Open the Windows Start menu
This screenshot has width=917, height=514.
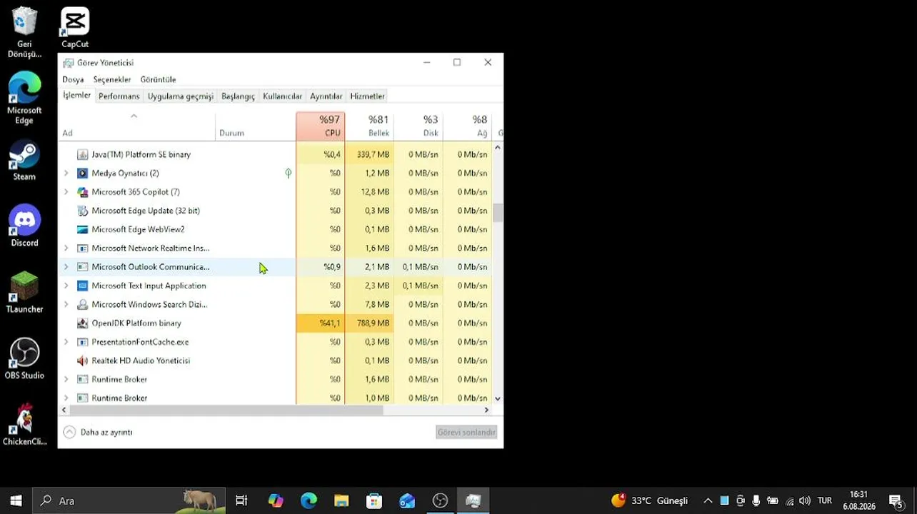coord(16,500)
